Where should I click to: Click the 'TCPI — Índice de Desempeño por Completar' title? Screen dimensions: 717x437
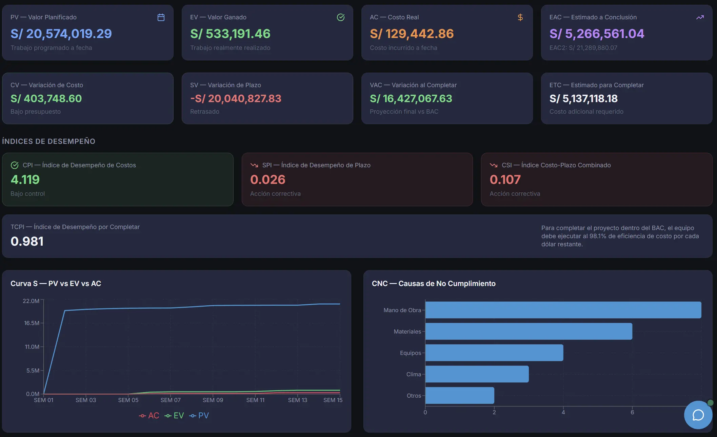point(75,227)
